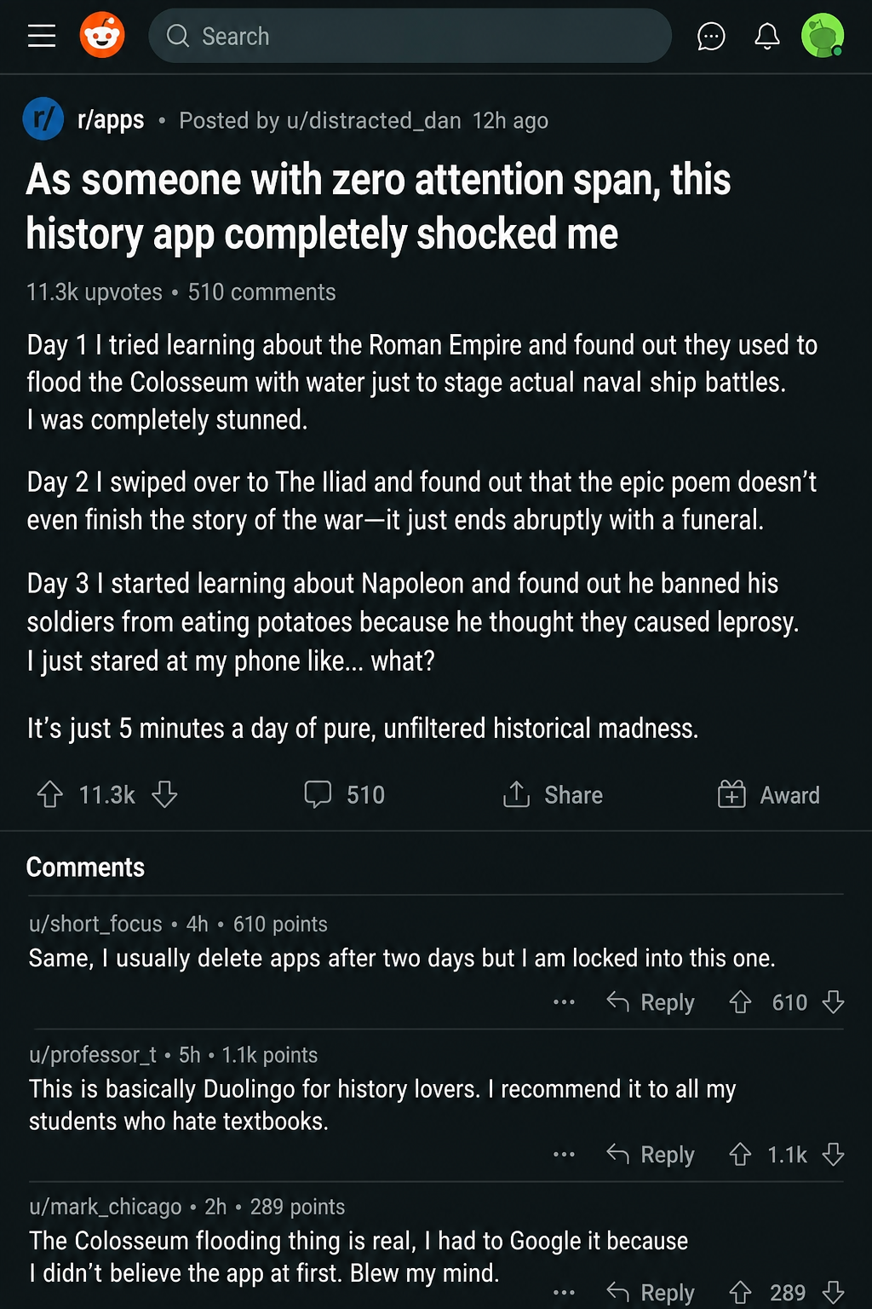Open the chat messages icon
The width and height of the screenshot is (872, 1309).
(x=711, y=37)
